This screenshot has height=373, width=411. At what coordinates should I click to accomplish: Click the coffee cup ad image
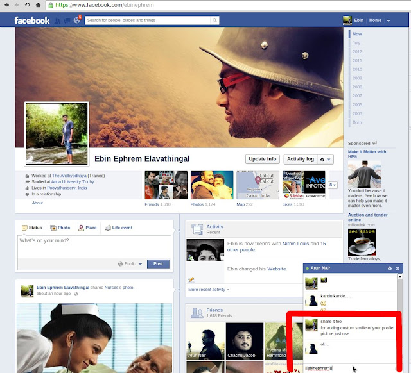coord(362,242)
